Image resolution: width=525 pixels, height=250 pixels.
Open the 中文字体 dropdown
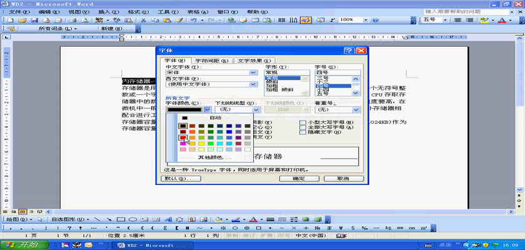[254, 72]
